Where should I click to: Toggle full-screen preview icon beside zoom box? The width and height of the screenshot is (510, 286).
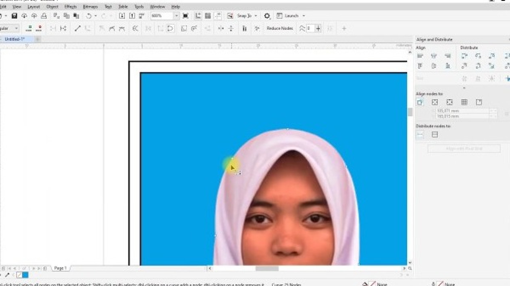tap(185, 16)
